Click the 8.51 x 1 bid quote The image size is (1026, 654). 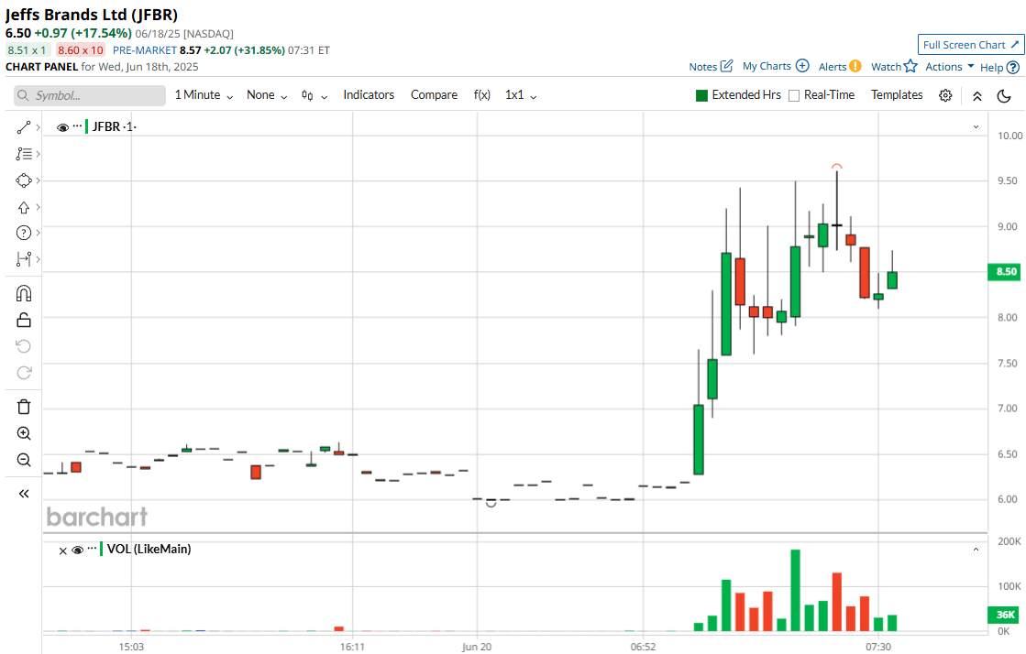point(27,50)
